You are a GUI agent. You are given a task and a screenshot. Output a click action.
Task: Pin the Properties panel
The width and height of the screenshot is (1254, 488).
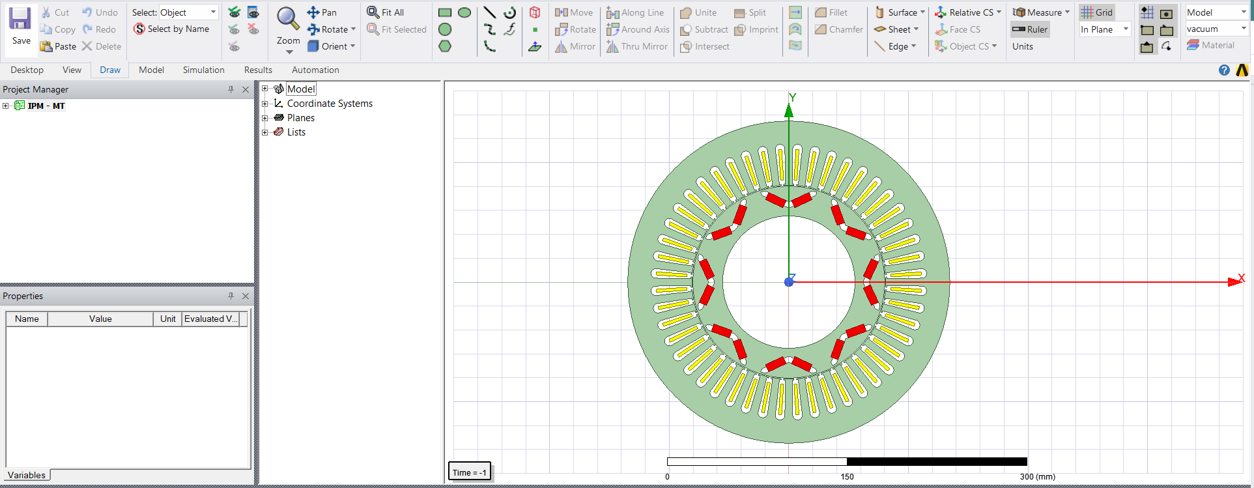coord(231,296)
